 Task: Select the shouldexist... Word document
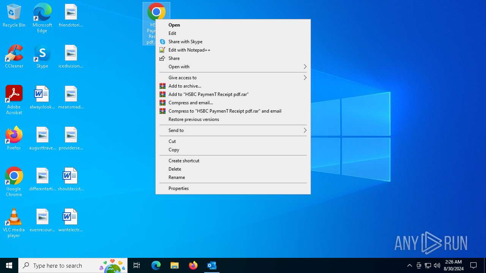click(x=71, y=180)
